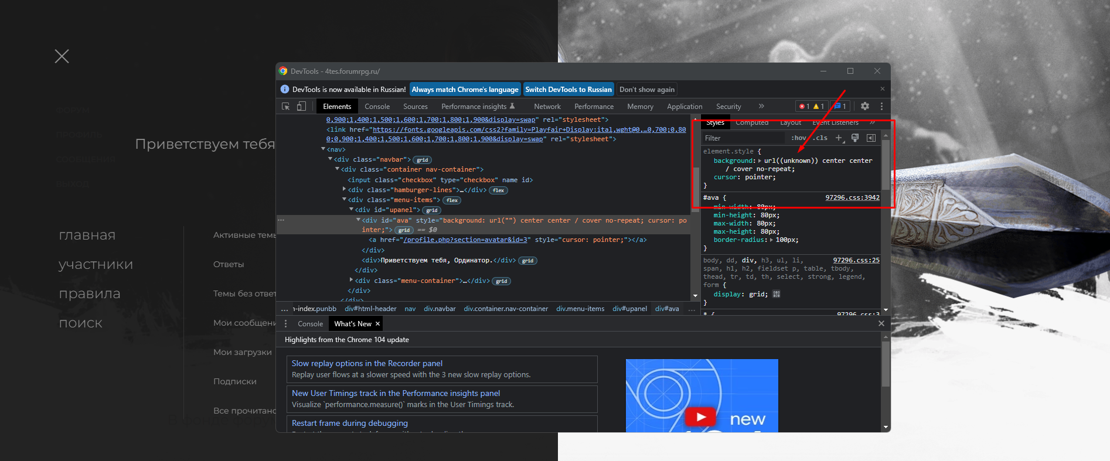Click the new style rule plus icon
This screenshot has width=1110, height=461.
839,138
